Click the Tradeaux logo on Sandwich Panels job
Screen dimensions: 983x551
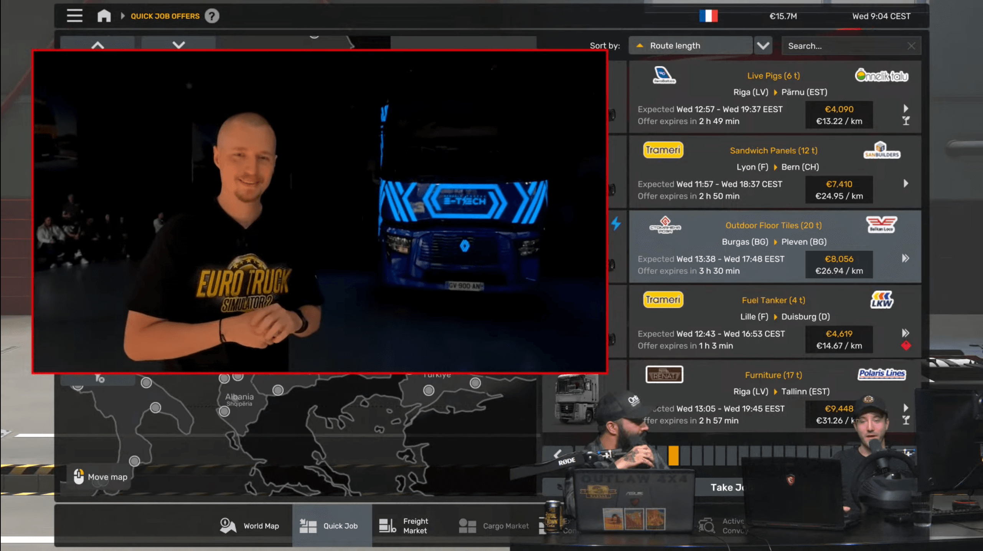(x=663, y=150)
